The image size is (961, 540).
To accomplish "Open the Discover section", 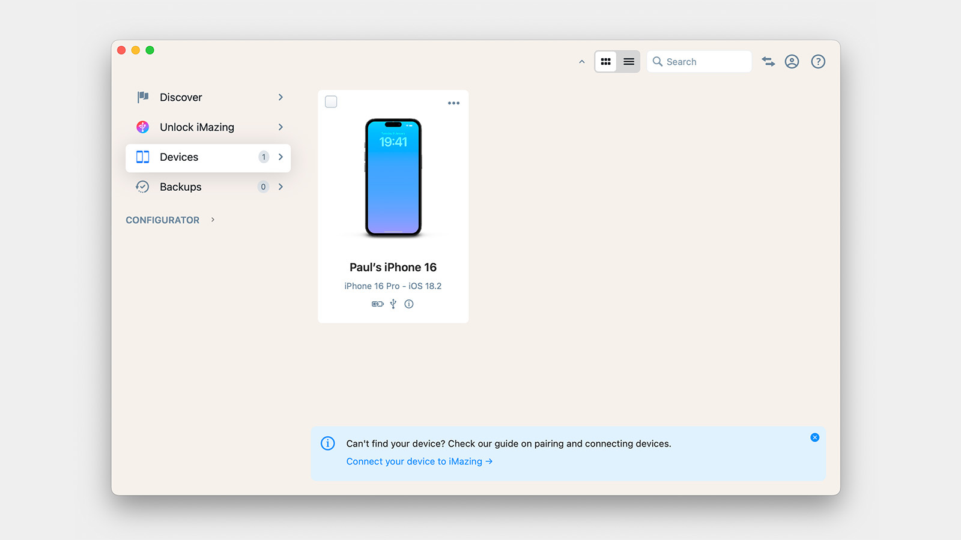I will click(208, 97).
